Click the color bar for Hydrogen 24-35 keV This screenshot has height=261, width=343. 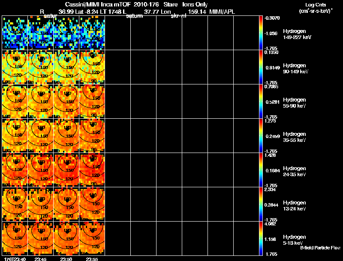tap(261, 170)
